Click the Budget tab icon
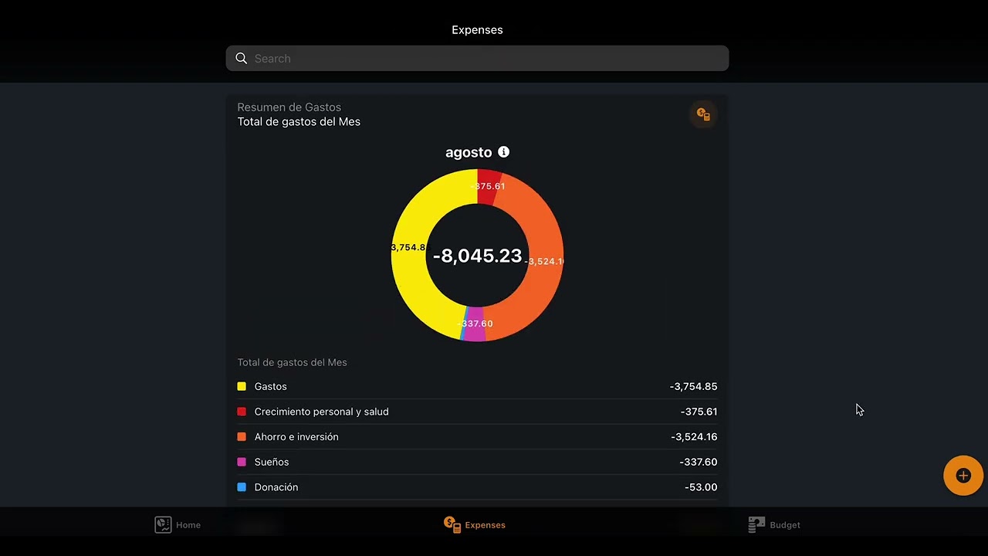The width and height of the screenshot is (988, 556). tap(756, 525)
